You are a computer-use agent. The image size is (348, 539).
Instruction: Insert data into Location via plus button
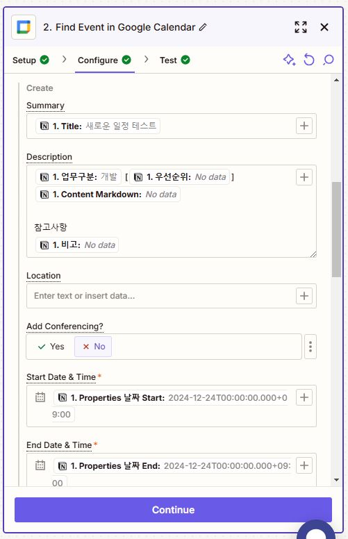pos(304,296)
